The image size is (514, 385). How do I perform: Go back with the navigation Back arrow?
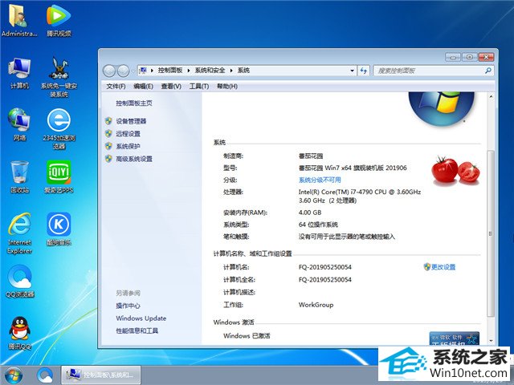[109, 71]
